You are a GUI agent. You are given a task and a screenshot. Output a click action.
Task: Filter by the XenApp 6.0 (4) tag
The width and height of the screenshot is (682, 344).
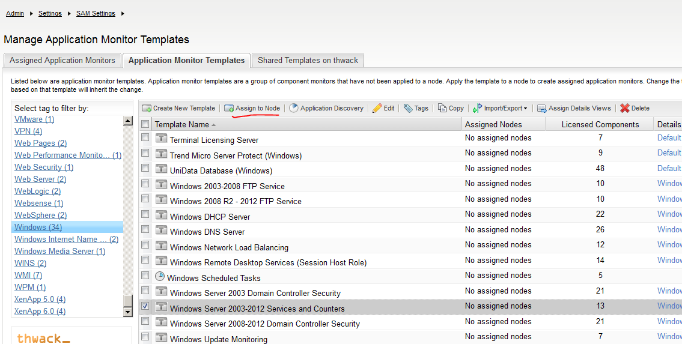(x=40, y=311)
